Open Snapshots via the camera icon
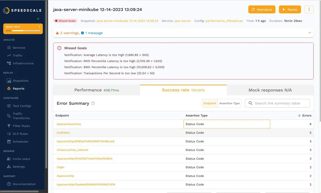Image resolution: width=321 pixels, height=193 pixels. tap(9, 81)
